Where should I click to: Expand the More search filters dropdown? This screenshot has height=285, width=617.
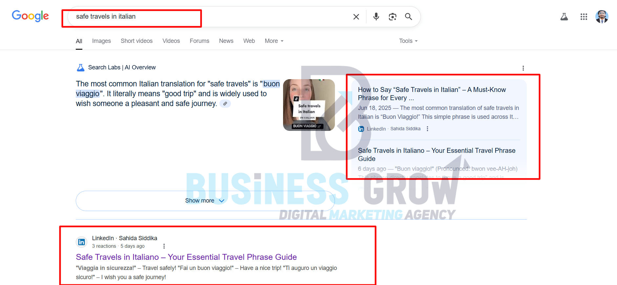tap(274, 41)
